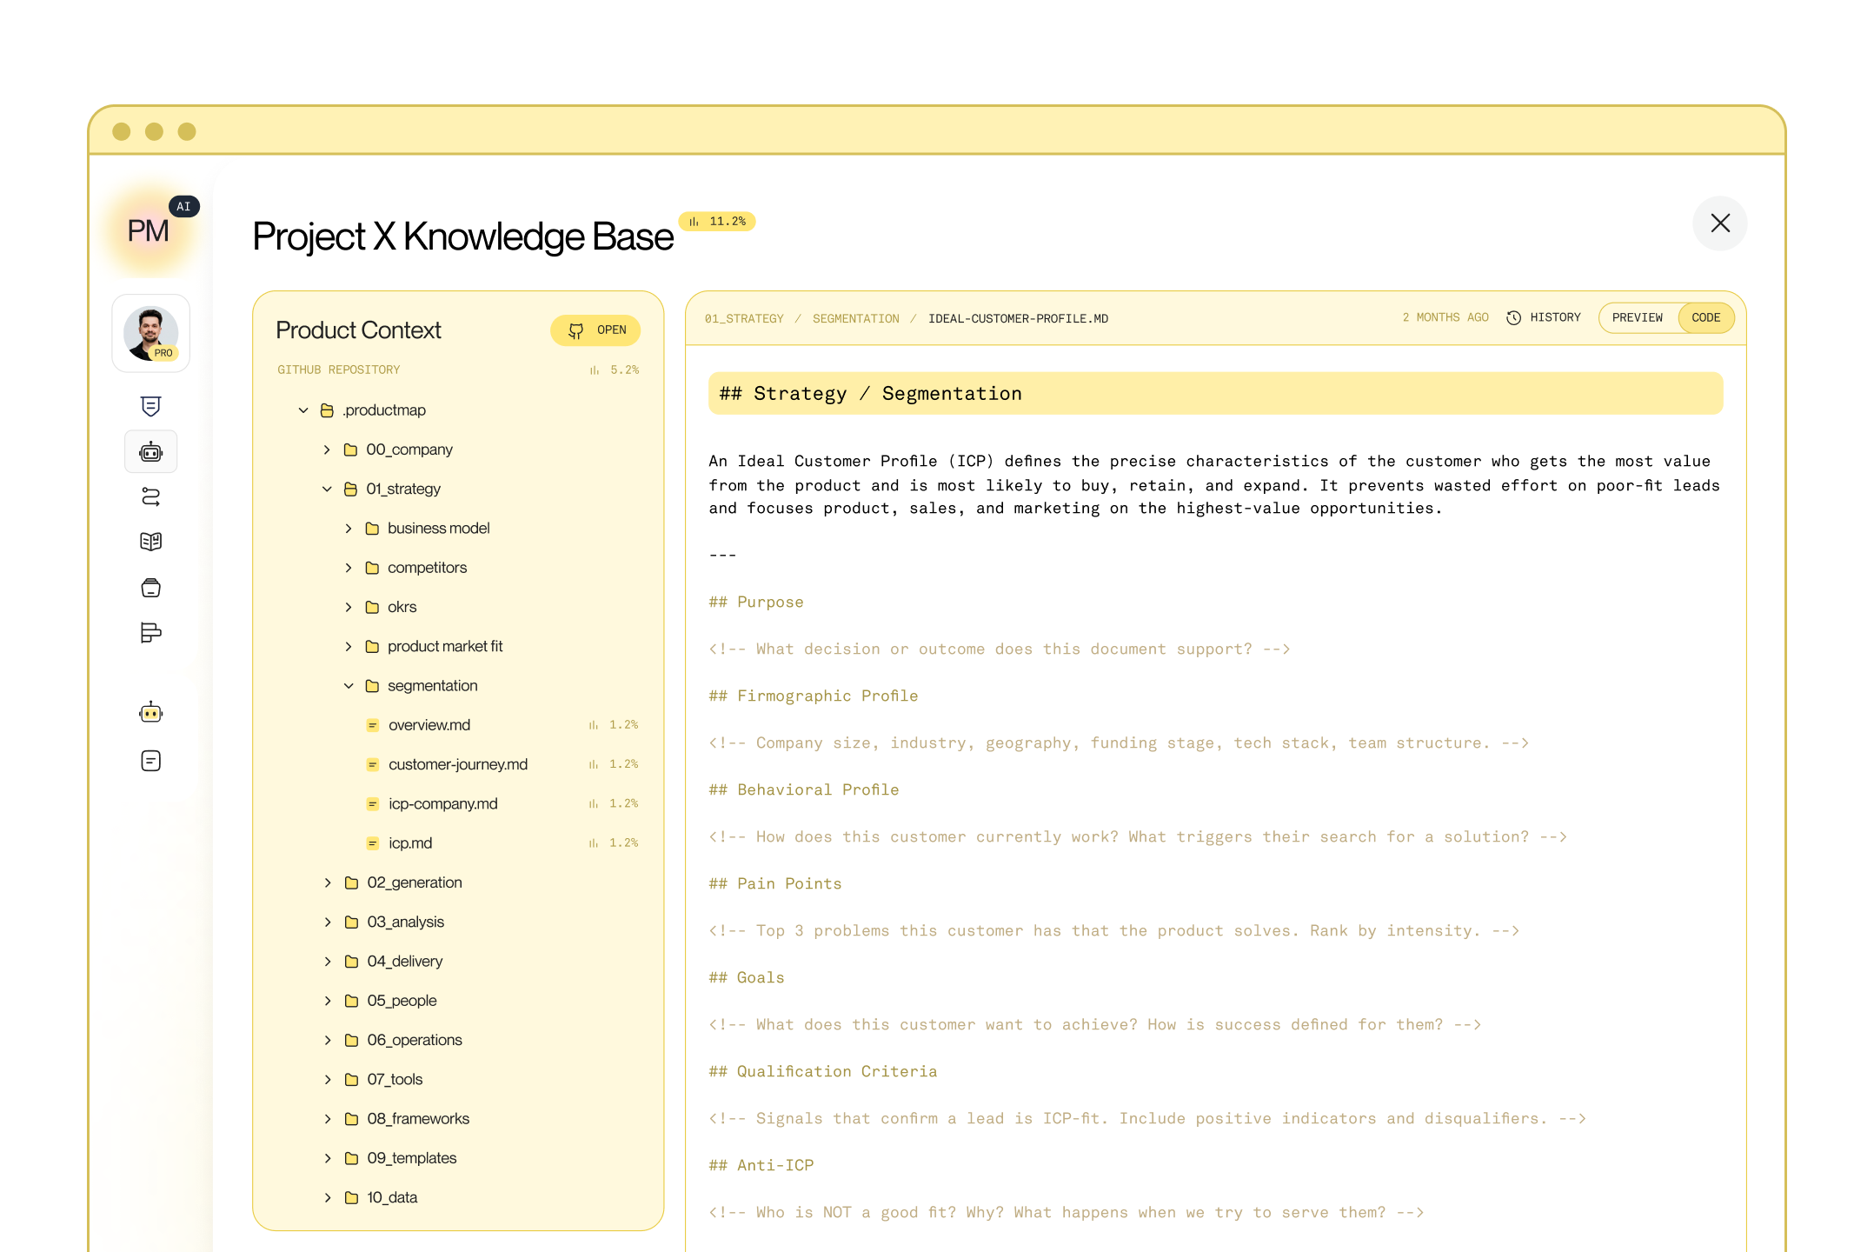Open the shield icon in the sidebar
This screenshot has width=1874, height=1252.
(151, 406)
